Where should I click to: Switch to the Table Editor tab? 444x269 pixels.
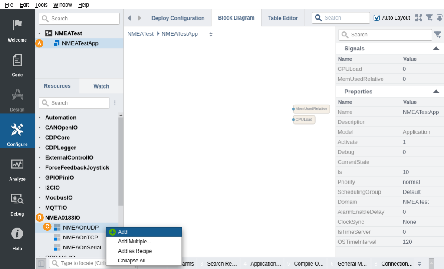pos(283,18)
